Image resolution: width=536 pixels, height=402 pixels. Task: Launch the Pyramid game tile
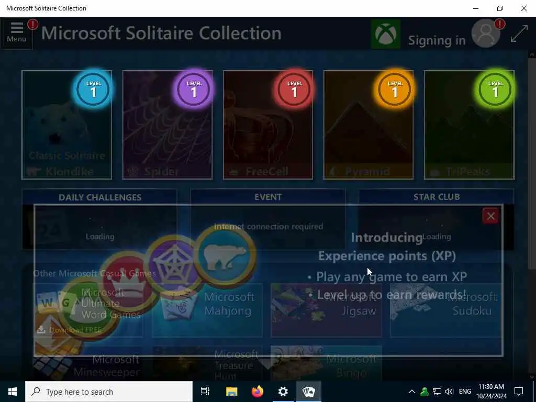[x=368, y=125]
